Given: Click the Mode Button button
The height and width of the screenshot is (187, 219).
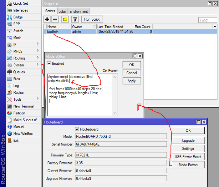Looking at the screenshot, I should point(188,165).
